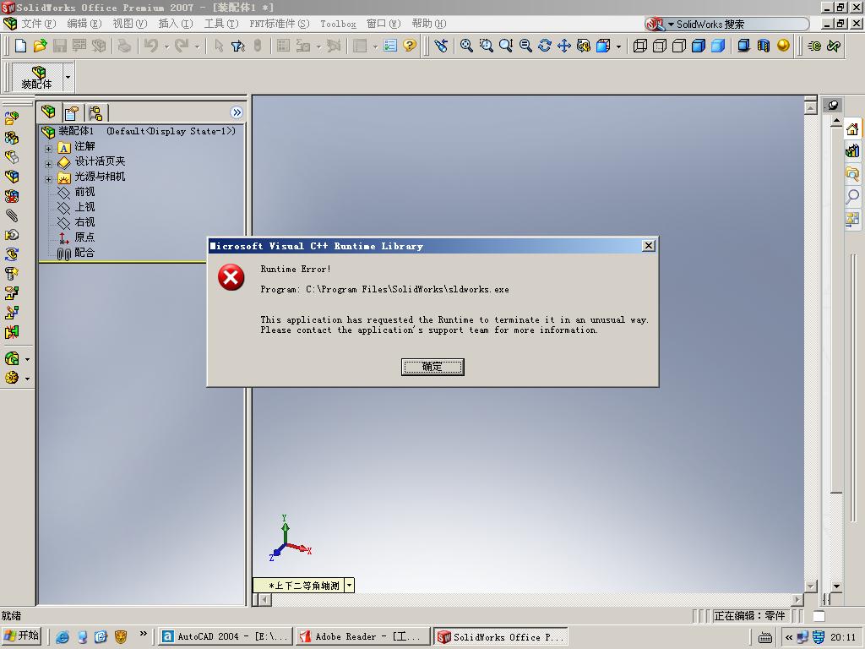The width and height of the screenshot is (865, 649).
Task: Open the Toolbox menu
Action: pyautogui.click(x=338, y=24)
